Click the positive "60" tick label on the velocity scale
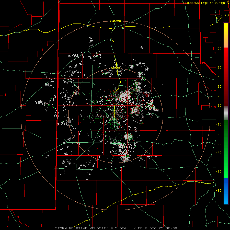 coord(220,58)
